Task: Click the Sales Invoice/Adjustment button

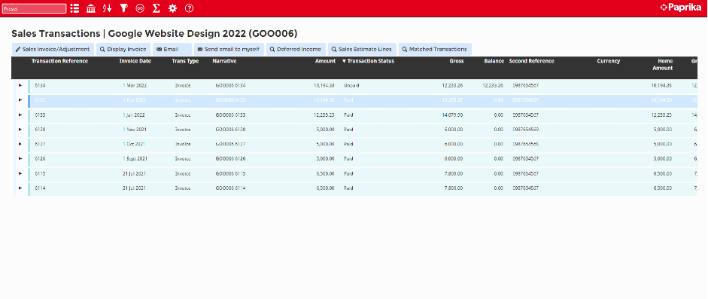Action: pyautogui.click(x=53, y=49)
